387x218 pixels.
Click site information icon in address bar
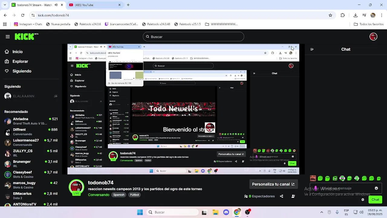point(33,15)
